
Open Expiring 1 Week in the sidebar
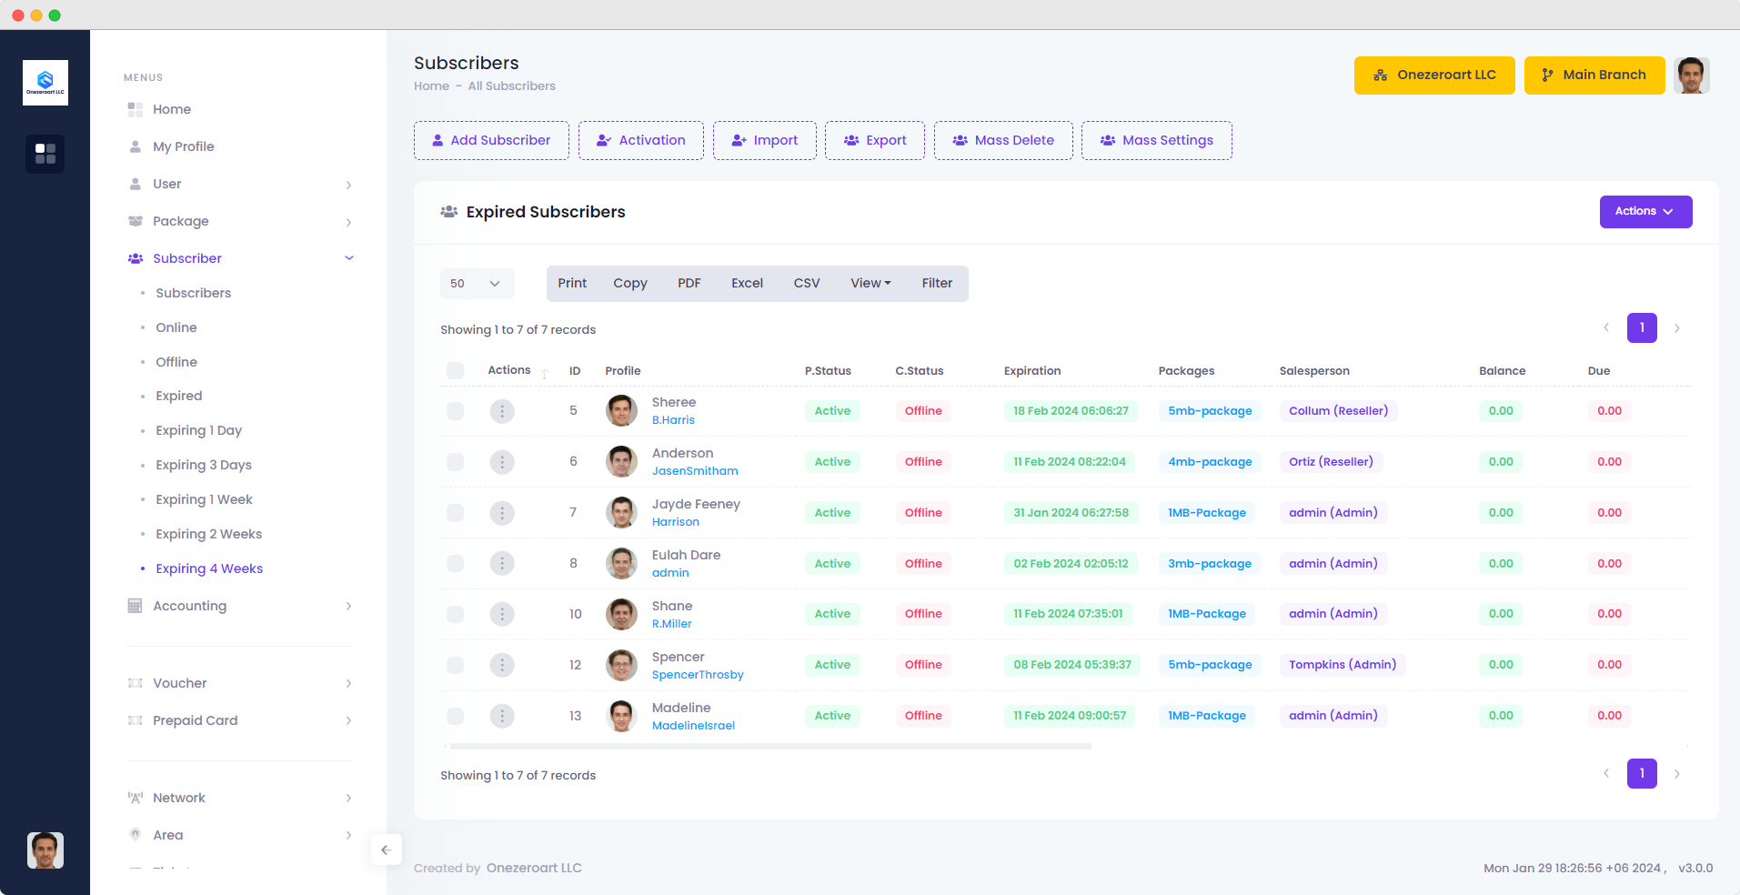204,499
